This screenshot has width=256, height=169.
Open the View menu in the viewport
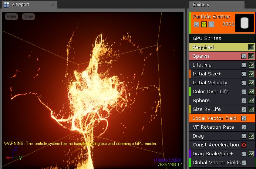(x=11, y=17)
